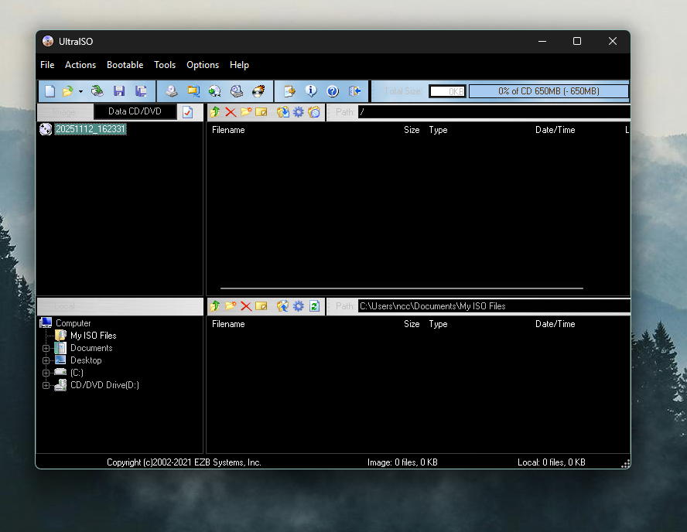Screen dimensions: 687x532
Task: Sort local pane by Filename column
Action: point(228,323)
